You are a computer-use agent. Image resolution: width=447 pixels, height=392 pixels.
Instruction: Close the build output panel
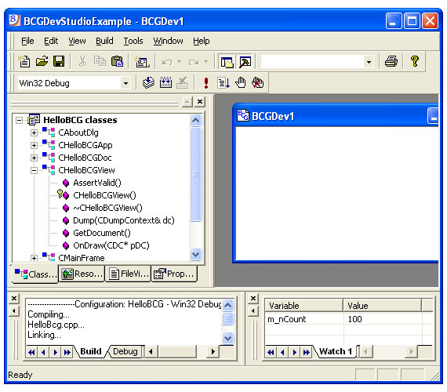click(x=13, y=298)
